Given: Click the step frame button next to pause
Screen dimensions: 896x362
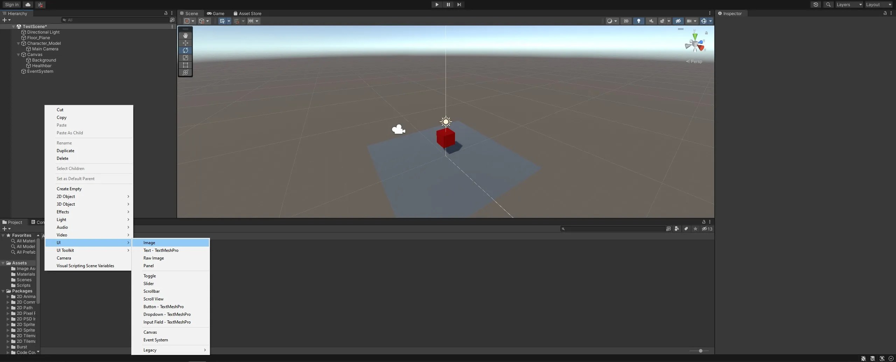Looking at the screenshot, I should [x=459, y=5].
